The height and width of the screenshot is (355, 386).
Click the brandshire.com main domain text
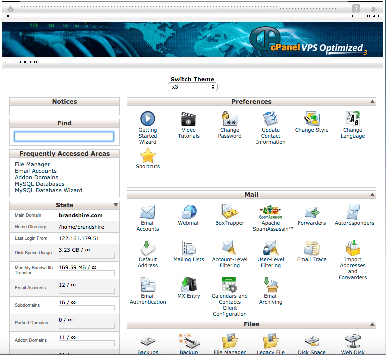click(x=81, y=215)
